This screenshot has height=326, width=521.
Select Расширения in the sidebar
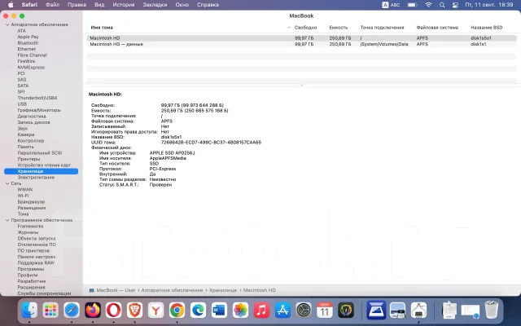(x=31, y=287)
